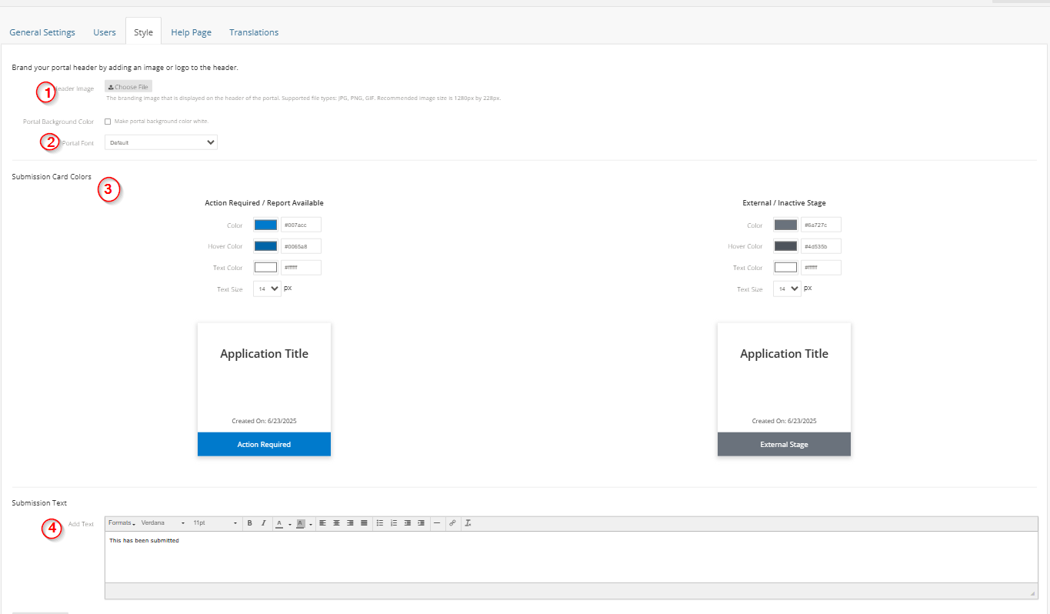Enable the white portal background color checkbox
Screen dimensions: 1050x614
108,121
